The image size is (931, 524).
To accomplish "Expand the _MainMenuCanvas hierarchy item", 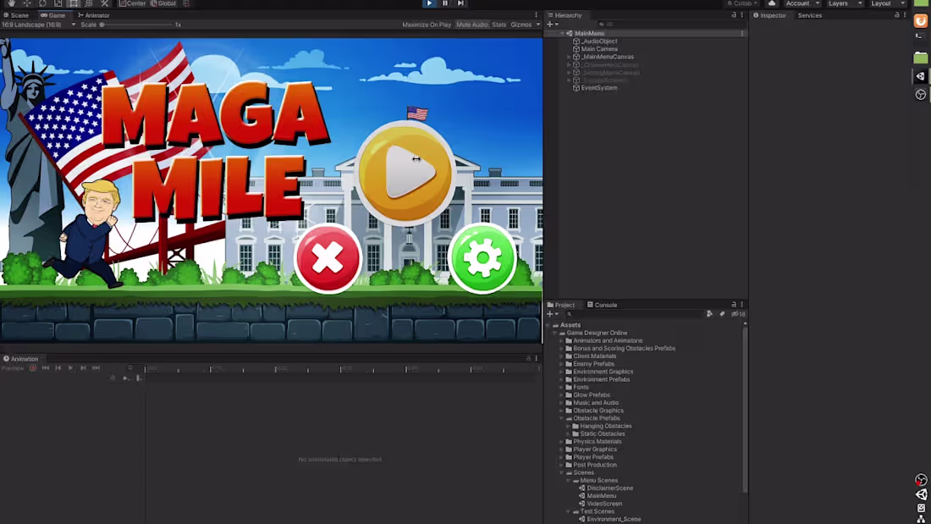I will click(x=570, y=57).
